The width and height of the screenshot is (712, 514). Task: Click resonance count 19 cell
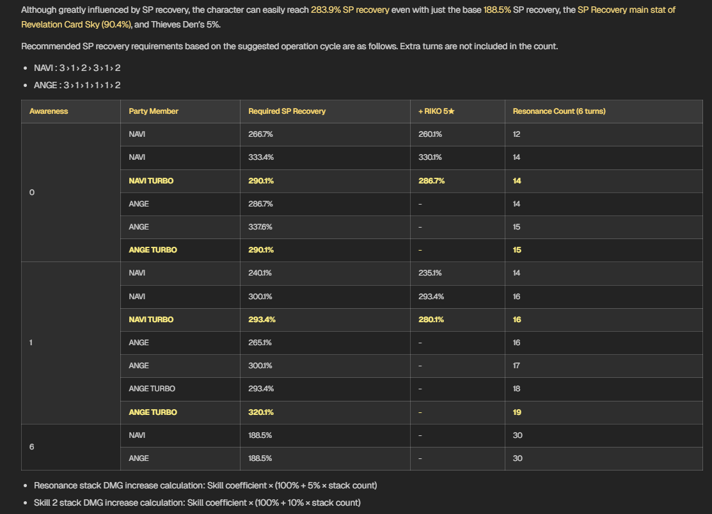point(517,412)
